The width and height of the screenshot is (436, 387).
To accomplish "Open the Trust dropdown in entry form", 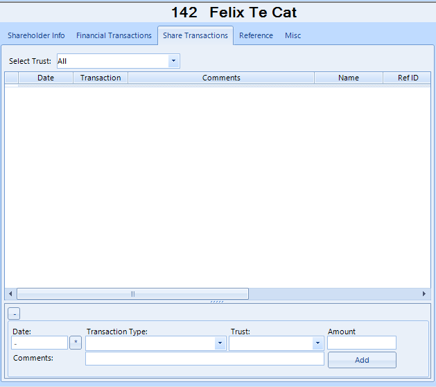I will click(x=318, y=343).
